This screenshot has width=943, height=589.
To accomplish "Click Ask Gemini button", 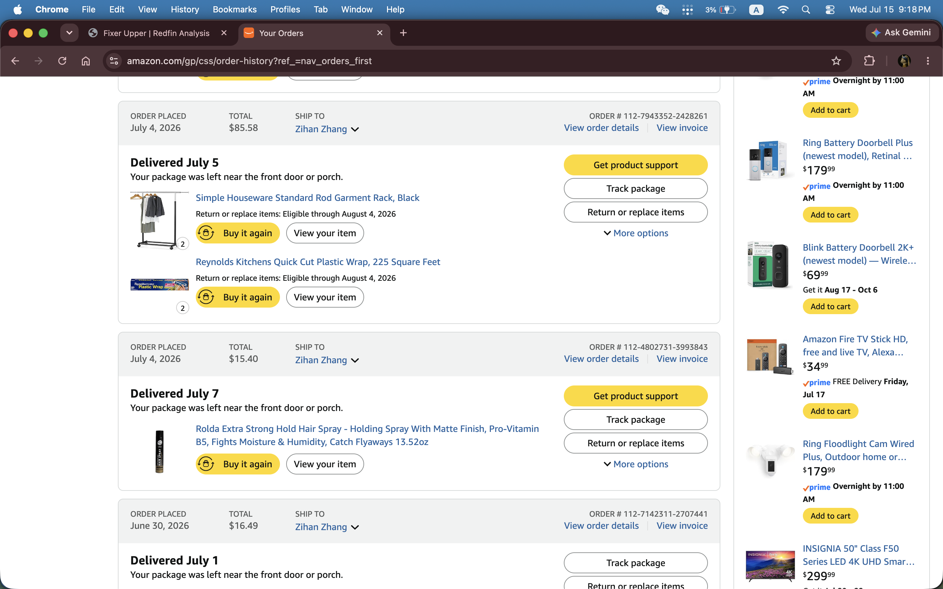I will coord(902,33).
